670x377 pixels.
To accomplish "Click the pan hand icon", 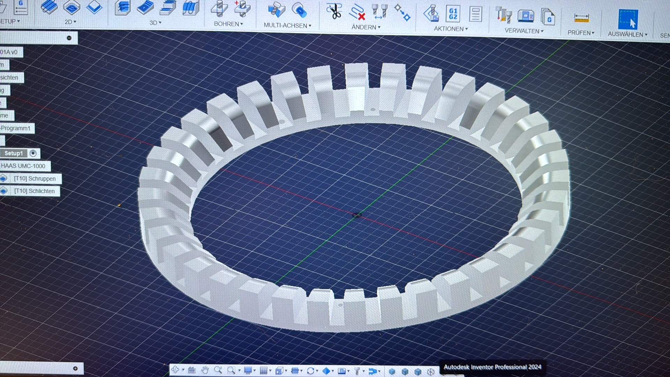I will [205, 370].
